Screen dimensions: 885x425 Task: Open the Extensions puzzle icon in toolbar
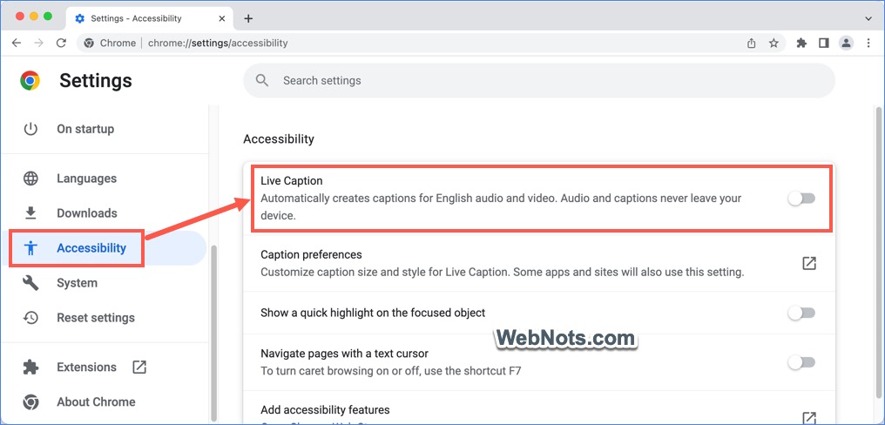tap(801, 43)
